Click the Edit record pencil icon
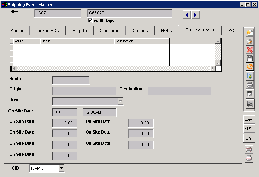 pos(250,41)
